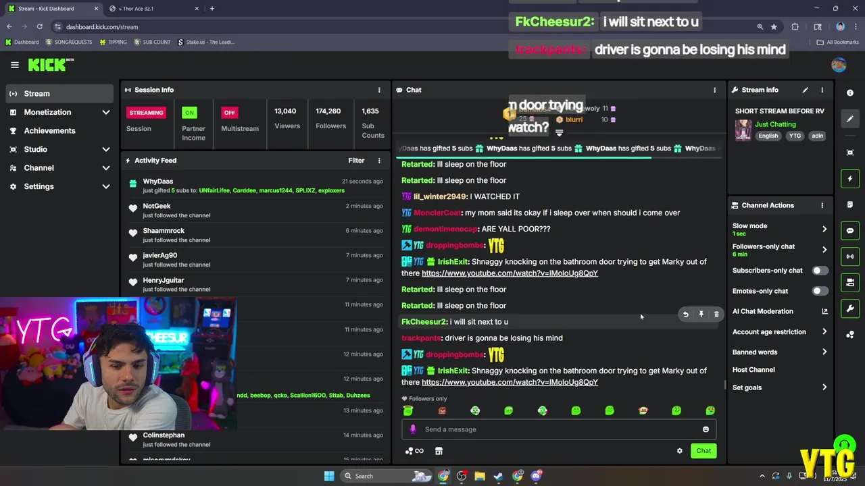Open Followers-only chat options arrow
The width and height of the screenshot is (865, 486).
point(824,250)
